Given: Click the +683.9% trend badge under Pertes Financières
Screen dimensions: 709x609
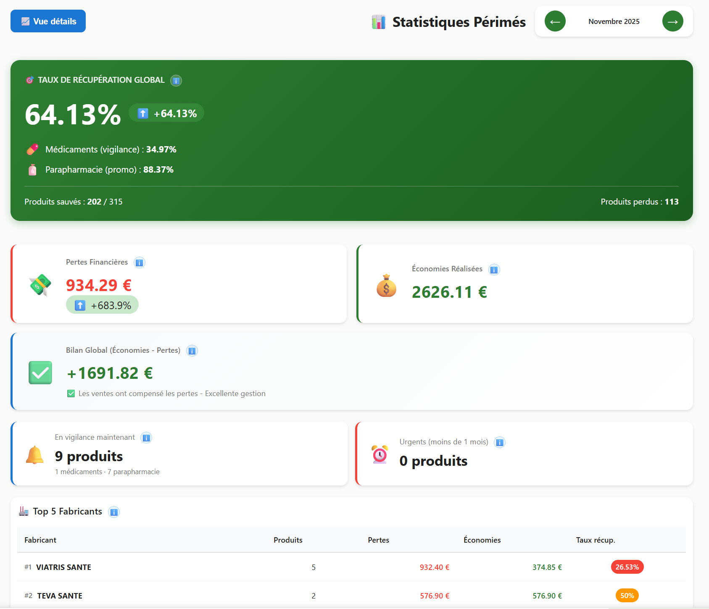Looking at the screenshot, I should click(x=102, y=305).
